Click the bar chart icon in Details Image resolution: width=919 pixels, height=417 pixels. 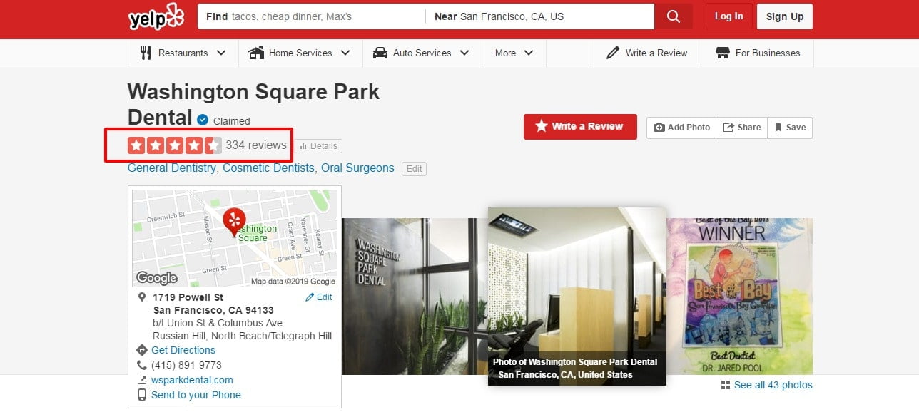pyautogui.click(x=303, y=146)
